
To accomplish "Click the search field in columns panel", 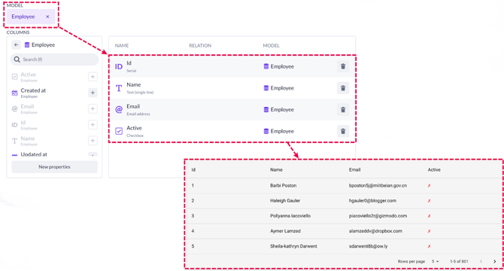I will click(x=54, y=59).
